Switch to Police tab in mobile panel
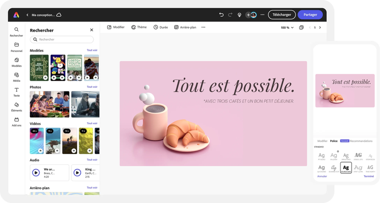 [334, 141]
